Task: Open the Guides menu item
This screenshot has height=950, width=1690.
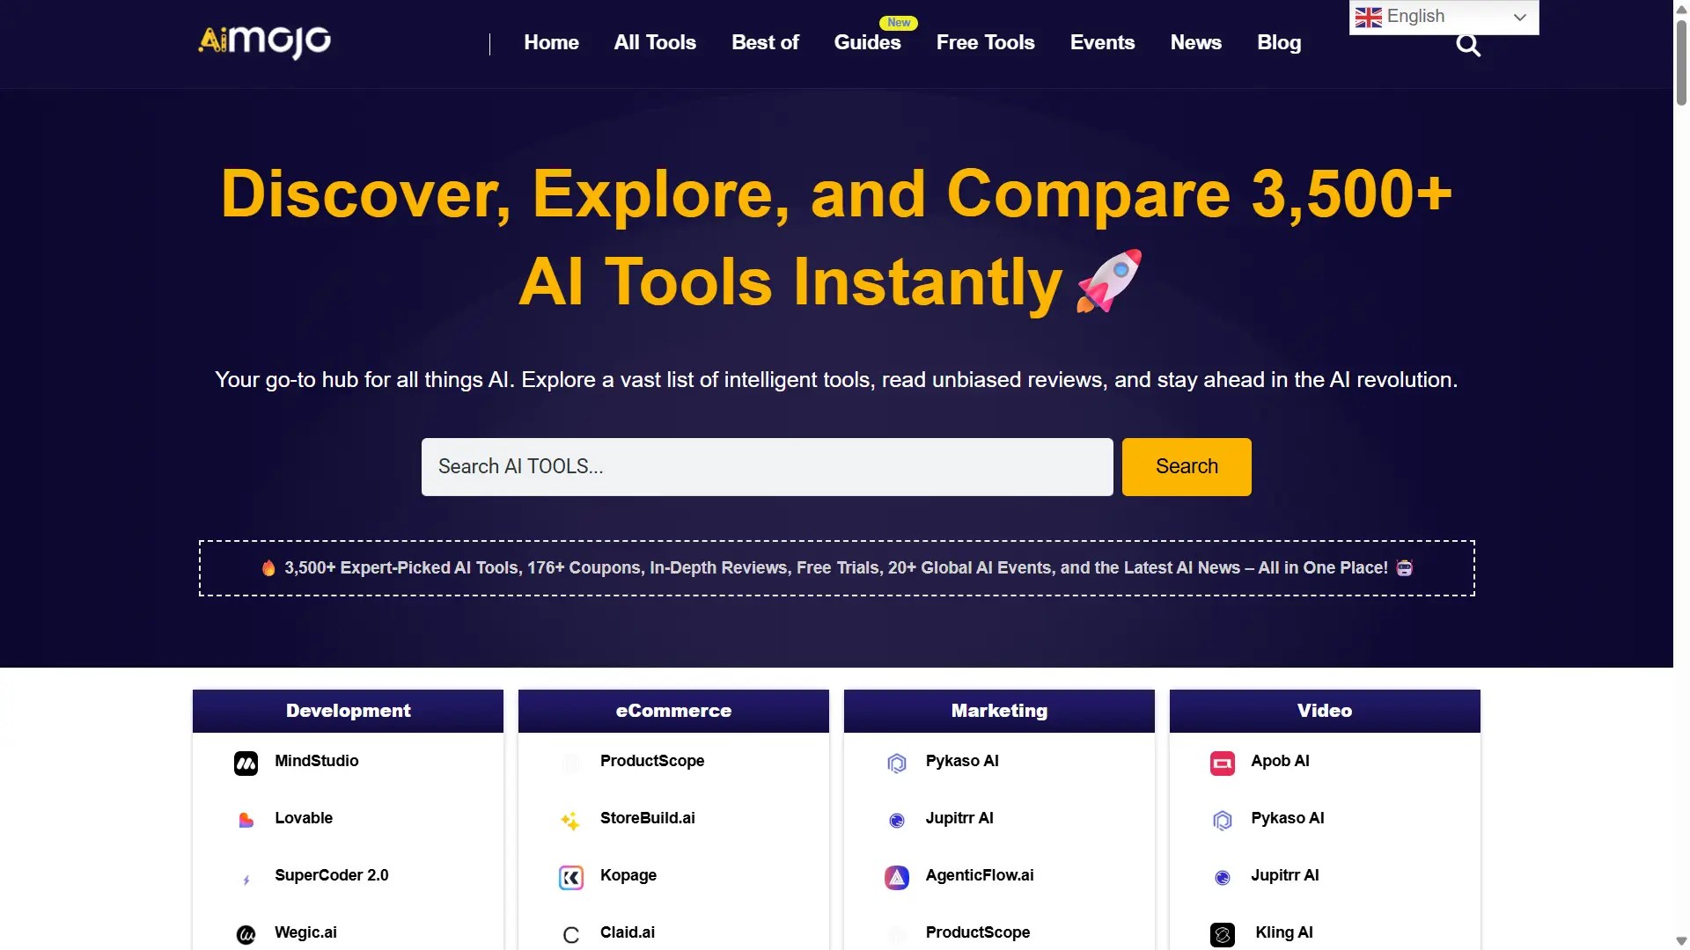Action: click(x=867, y=42)
